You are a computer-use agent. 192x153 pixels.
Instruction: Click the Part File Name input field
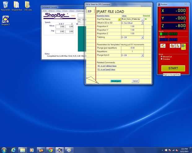(x=131, y=19)
